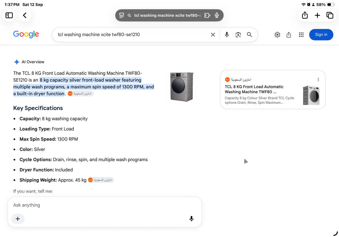
Task: Show the tab overview
Action: click(x=330, y=15)
